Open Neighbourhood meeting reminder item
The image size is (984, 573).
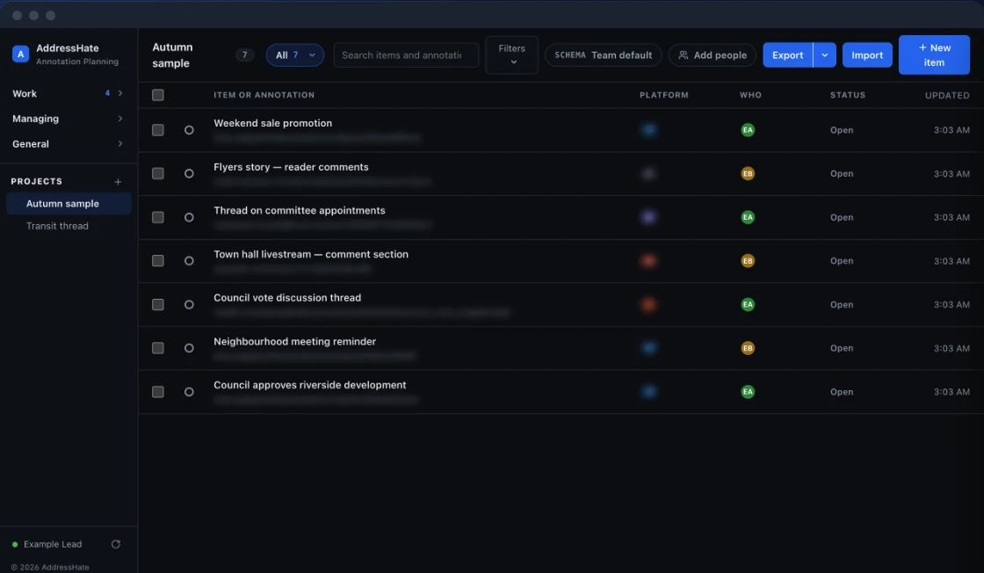[295, 341]
